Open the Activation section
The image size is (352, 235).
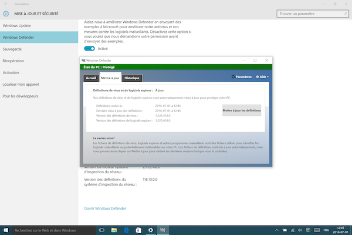[39, 72]
